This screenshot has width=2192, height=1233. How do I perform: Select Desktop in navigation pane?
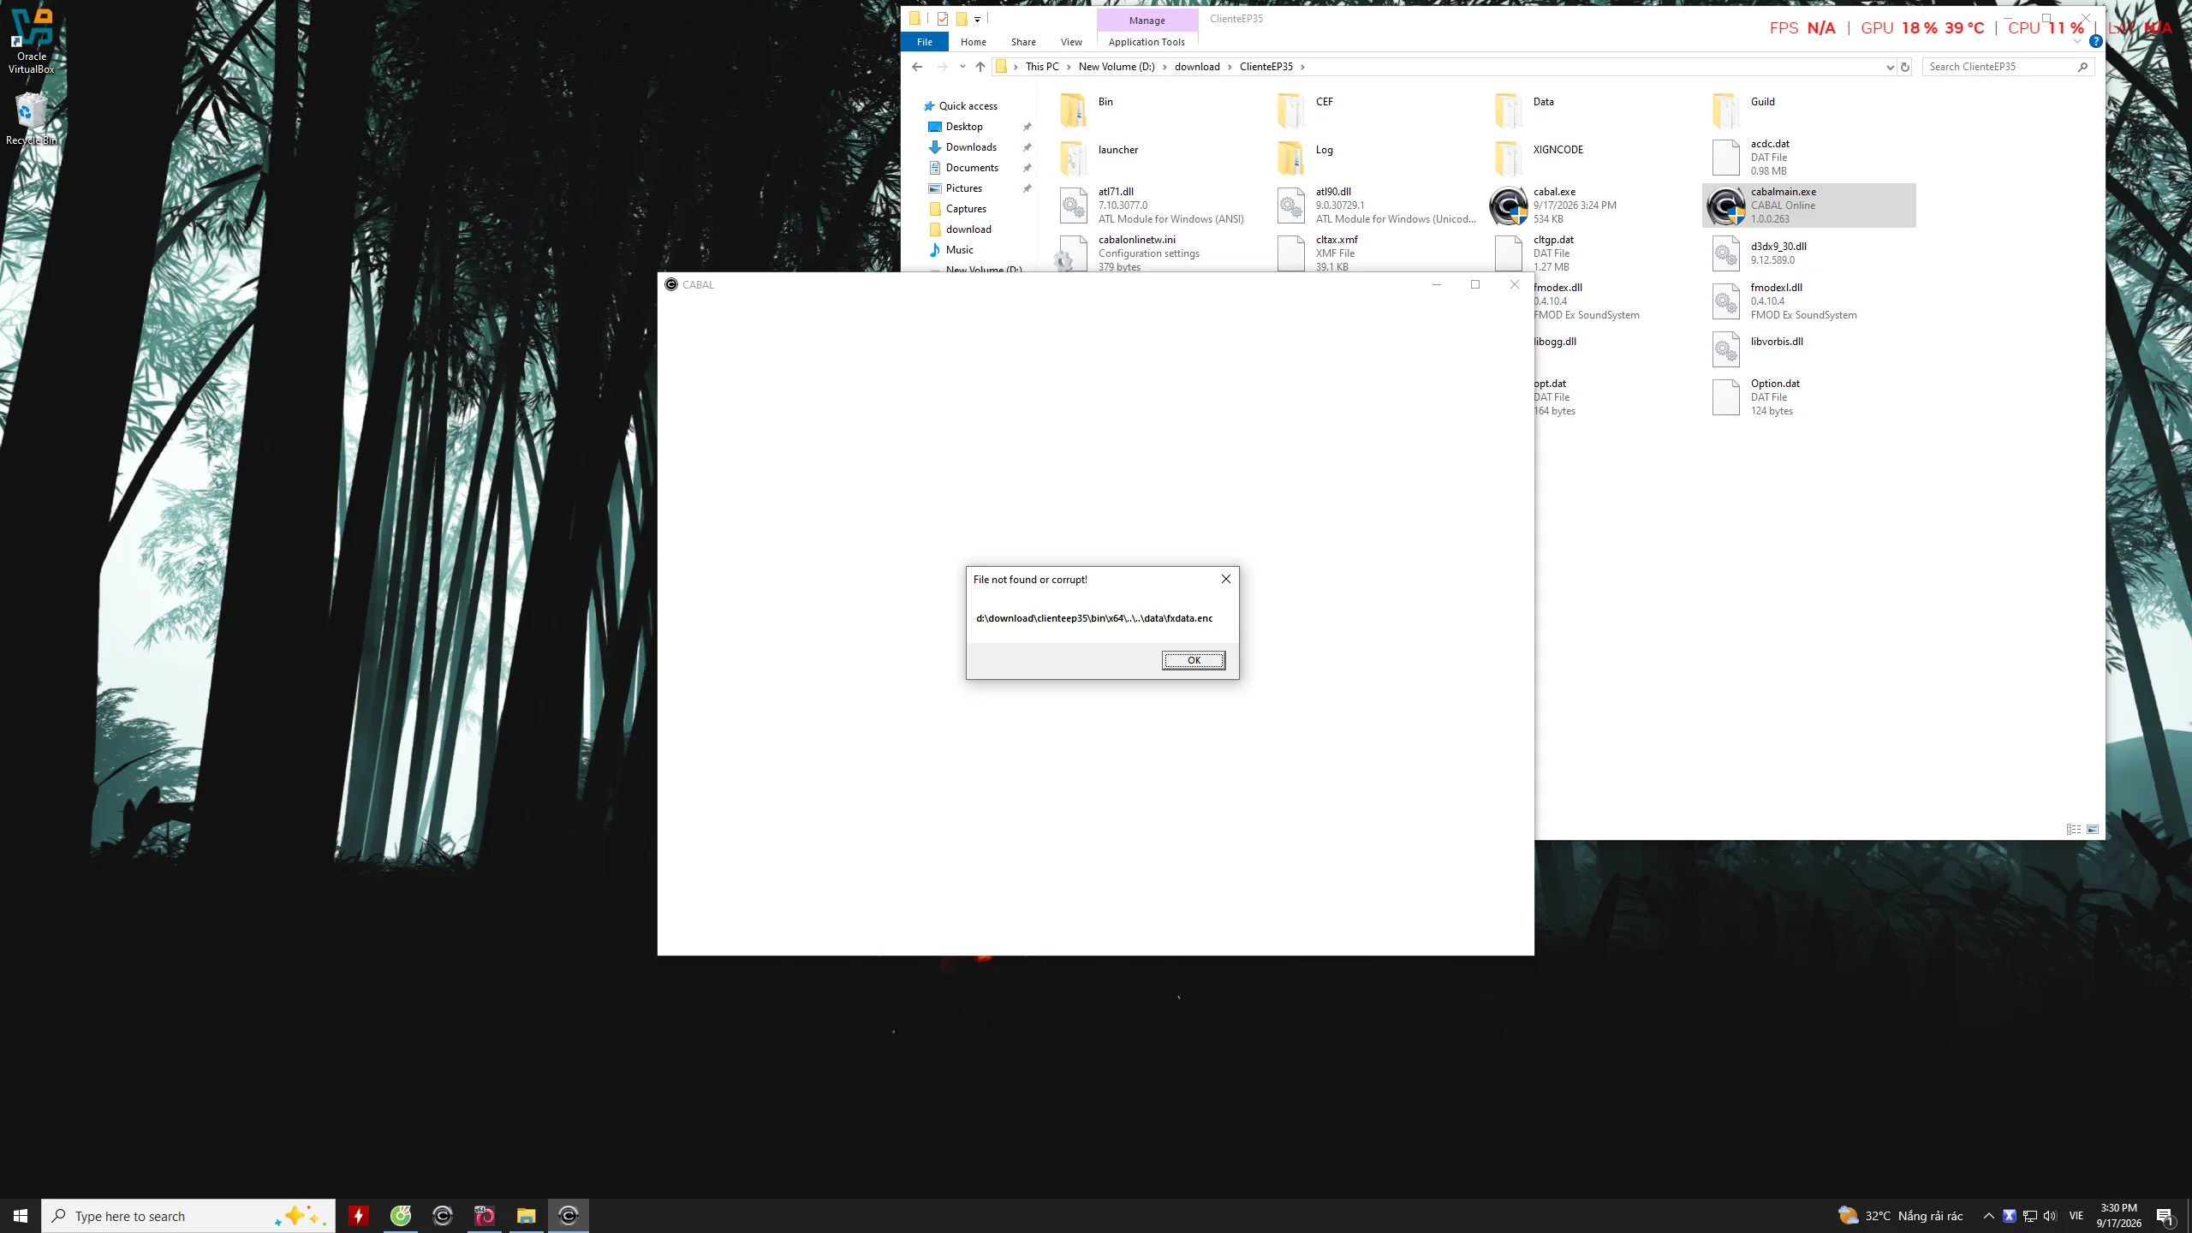(964, 127)
